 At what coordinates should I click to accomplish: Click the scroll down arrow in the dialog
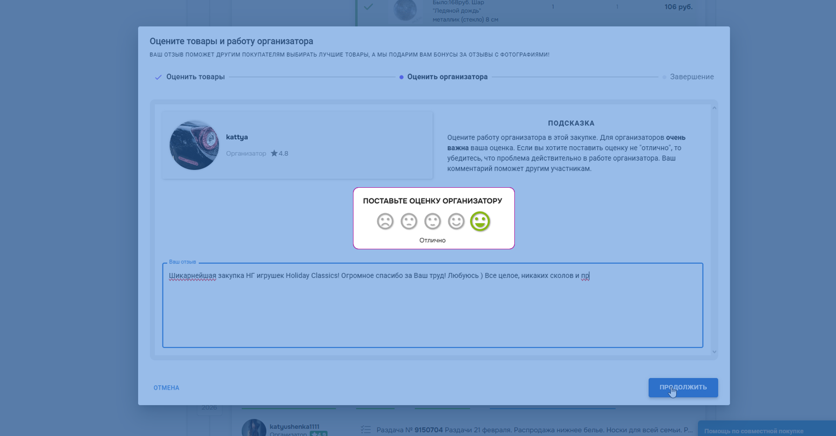point(714,352)
